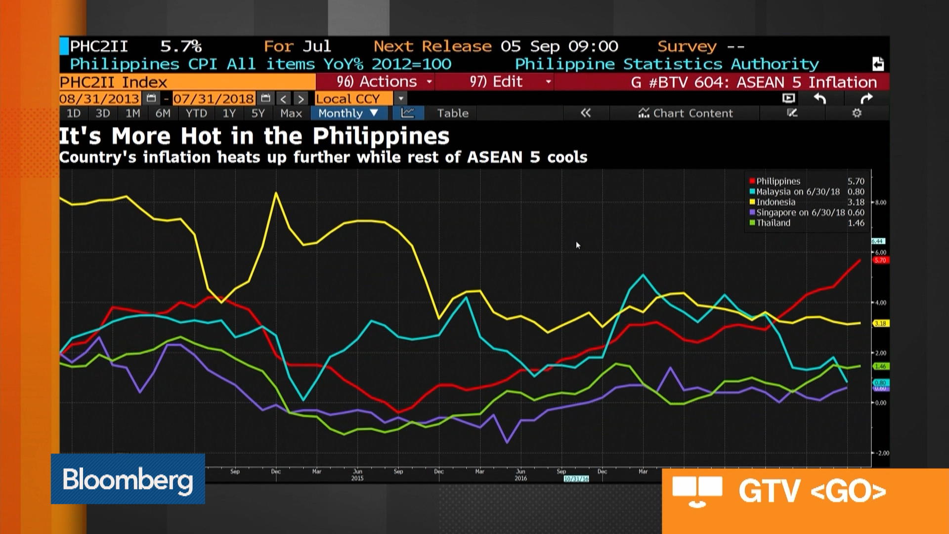Select Philippines legend entry
The height and width of the screenshot is (534, 949).
(x=807, y=181)
